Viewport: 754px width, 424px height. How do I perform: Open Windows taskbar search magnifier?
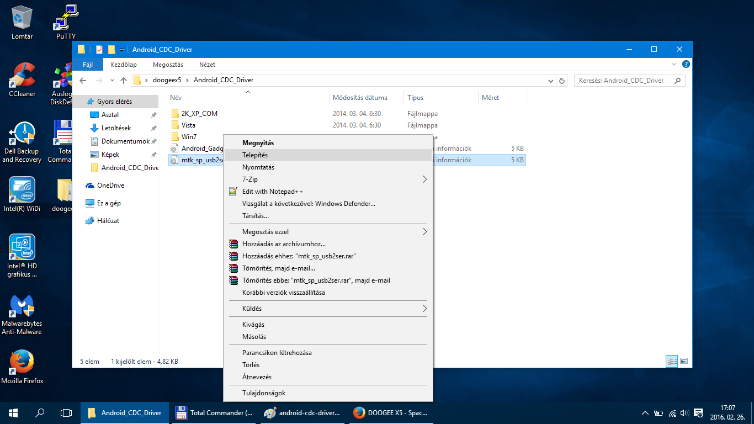tap(40, 412)
